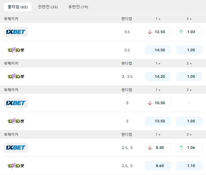Select the 8.60 odds button
This screenshot has width=206, height=175.
(158, 166)
